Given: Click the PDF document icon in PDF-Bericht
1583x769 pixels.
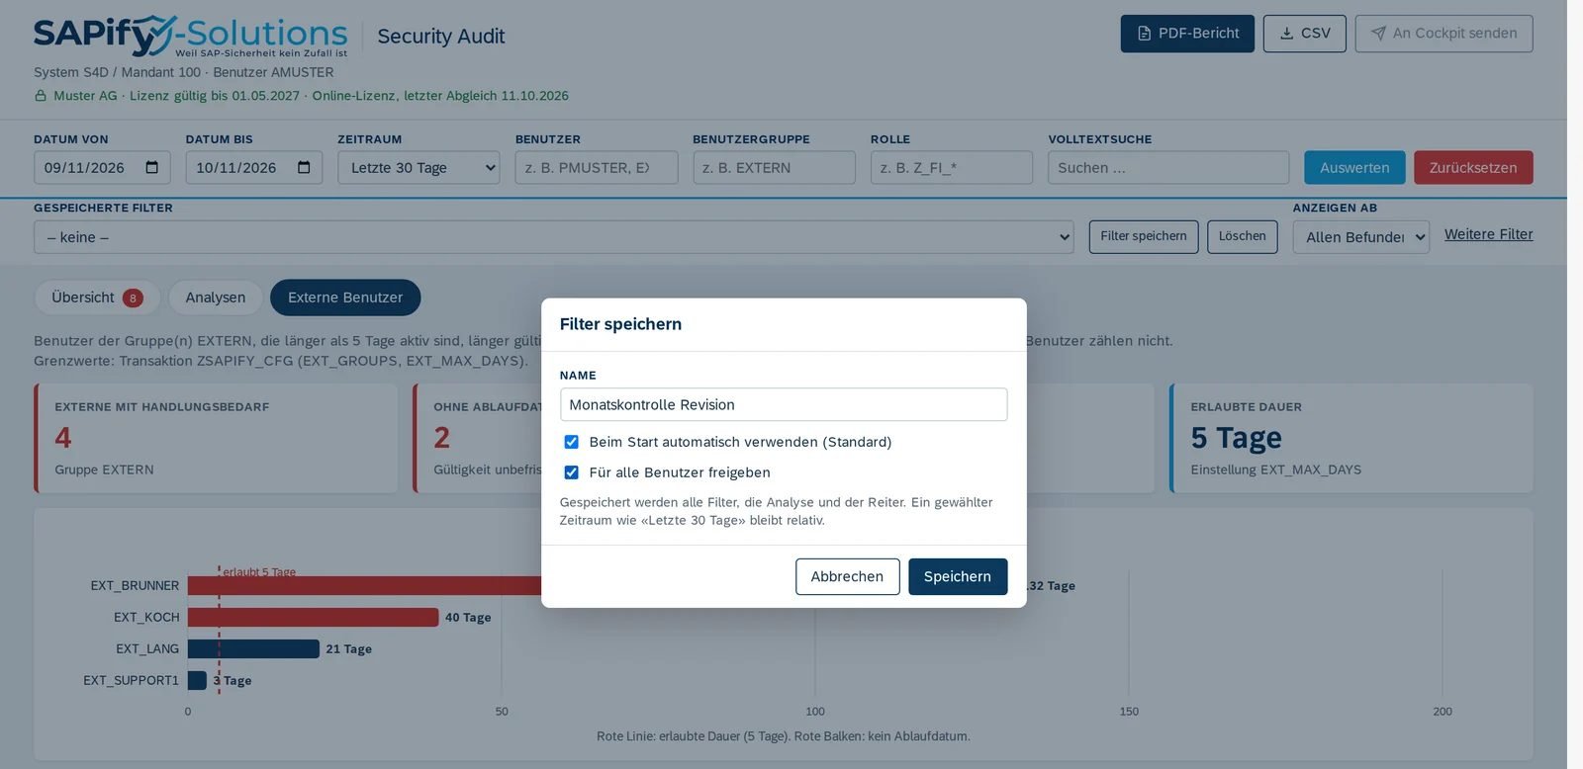Looking at the screenshot, I should point(1144,34).
